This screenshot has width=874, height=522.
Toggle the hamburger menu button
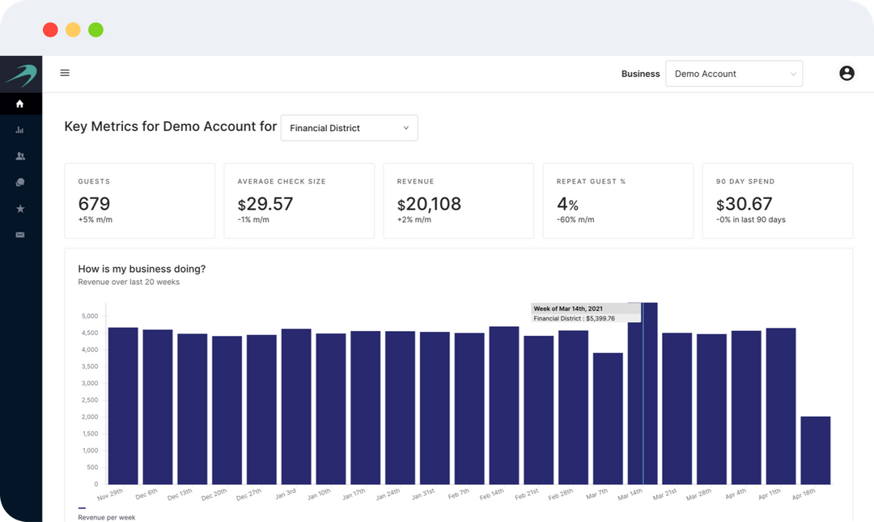(65, 73)
